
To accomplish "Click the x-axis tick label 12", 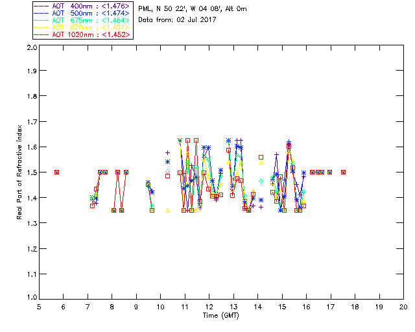I will click(x=209, y=307).
